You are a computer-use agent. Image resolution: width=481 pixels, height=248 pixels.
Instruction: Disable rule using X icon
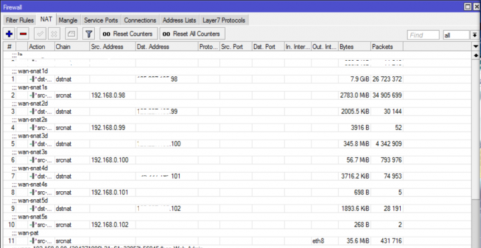pyautogui.click(x=54, y=34)
